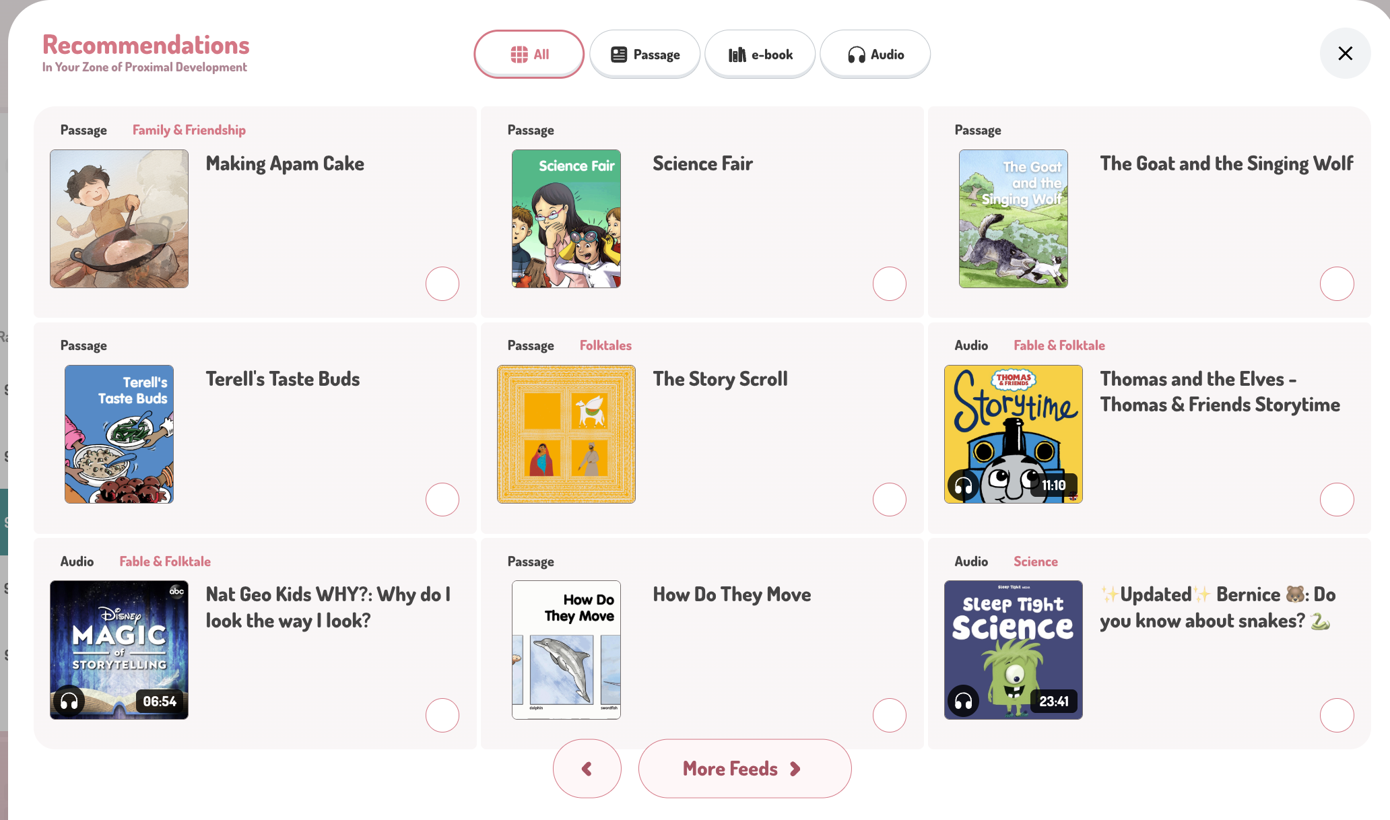Open the Folktales category tag
Screen dimensions: 1390x820
click(x=605, y=345)
